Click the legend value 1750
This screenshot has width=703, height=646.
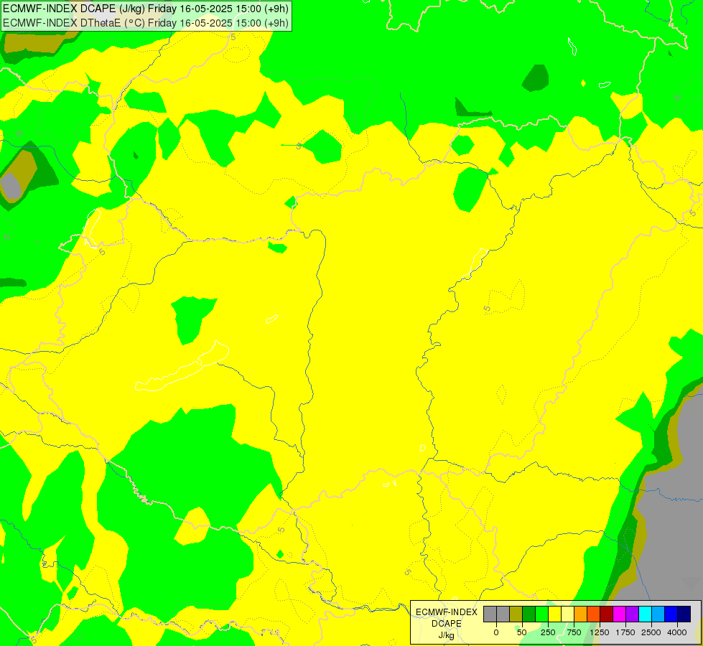click(625, 632)
